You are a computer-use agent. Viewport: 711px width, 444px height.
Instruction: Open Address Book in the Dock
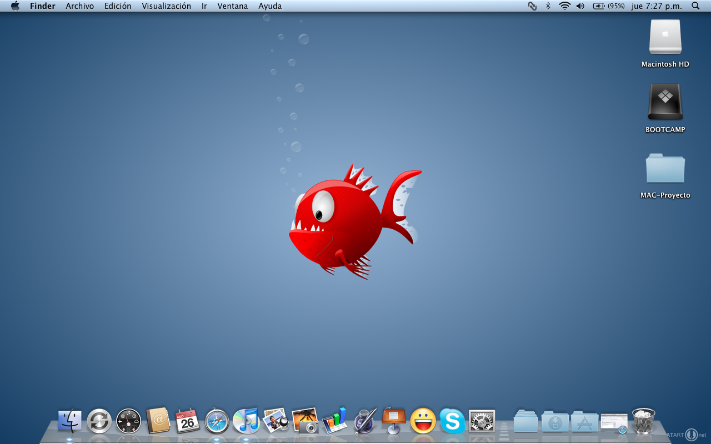coord(158,421)
